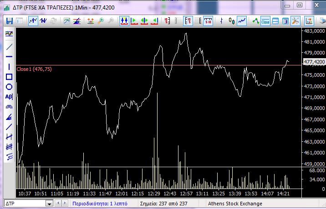Click the 12:29 time axis label
The image size is (326, 209).
pyautogui.click(x=154, y=194)
